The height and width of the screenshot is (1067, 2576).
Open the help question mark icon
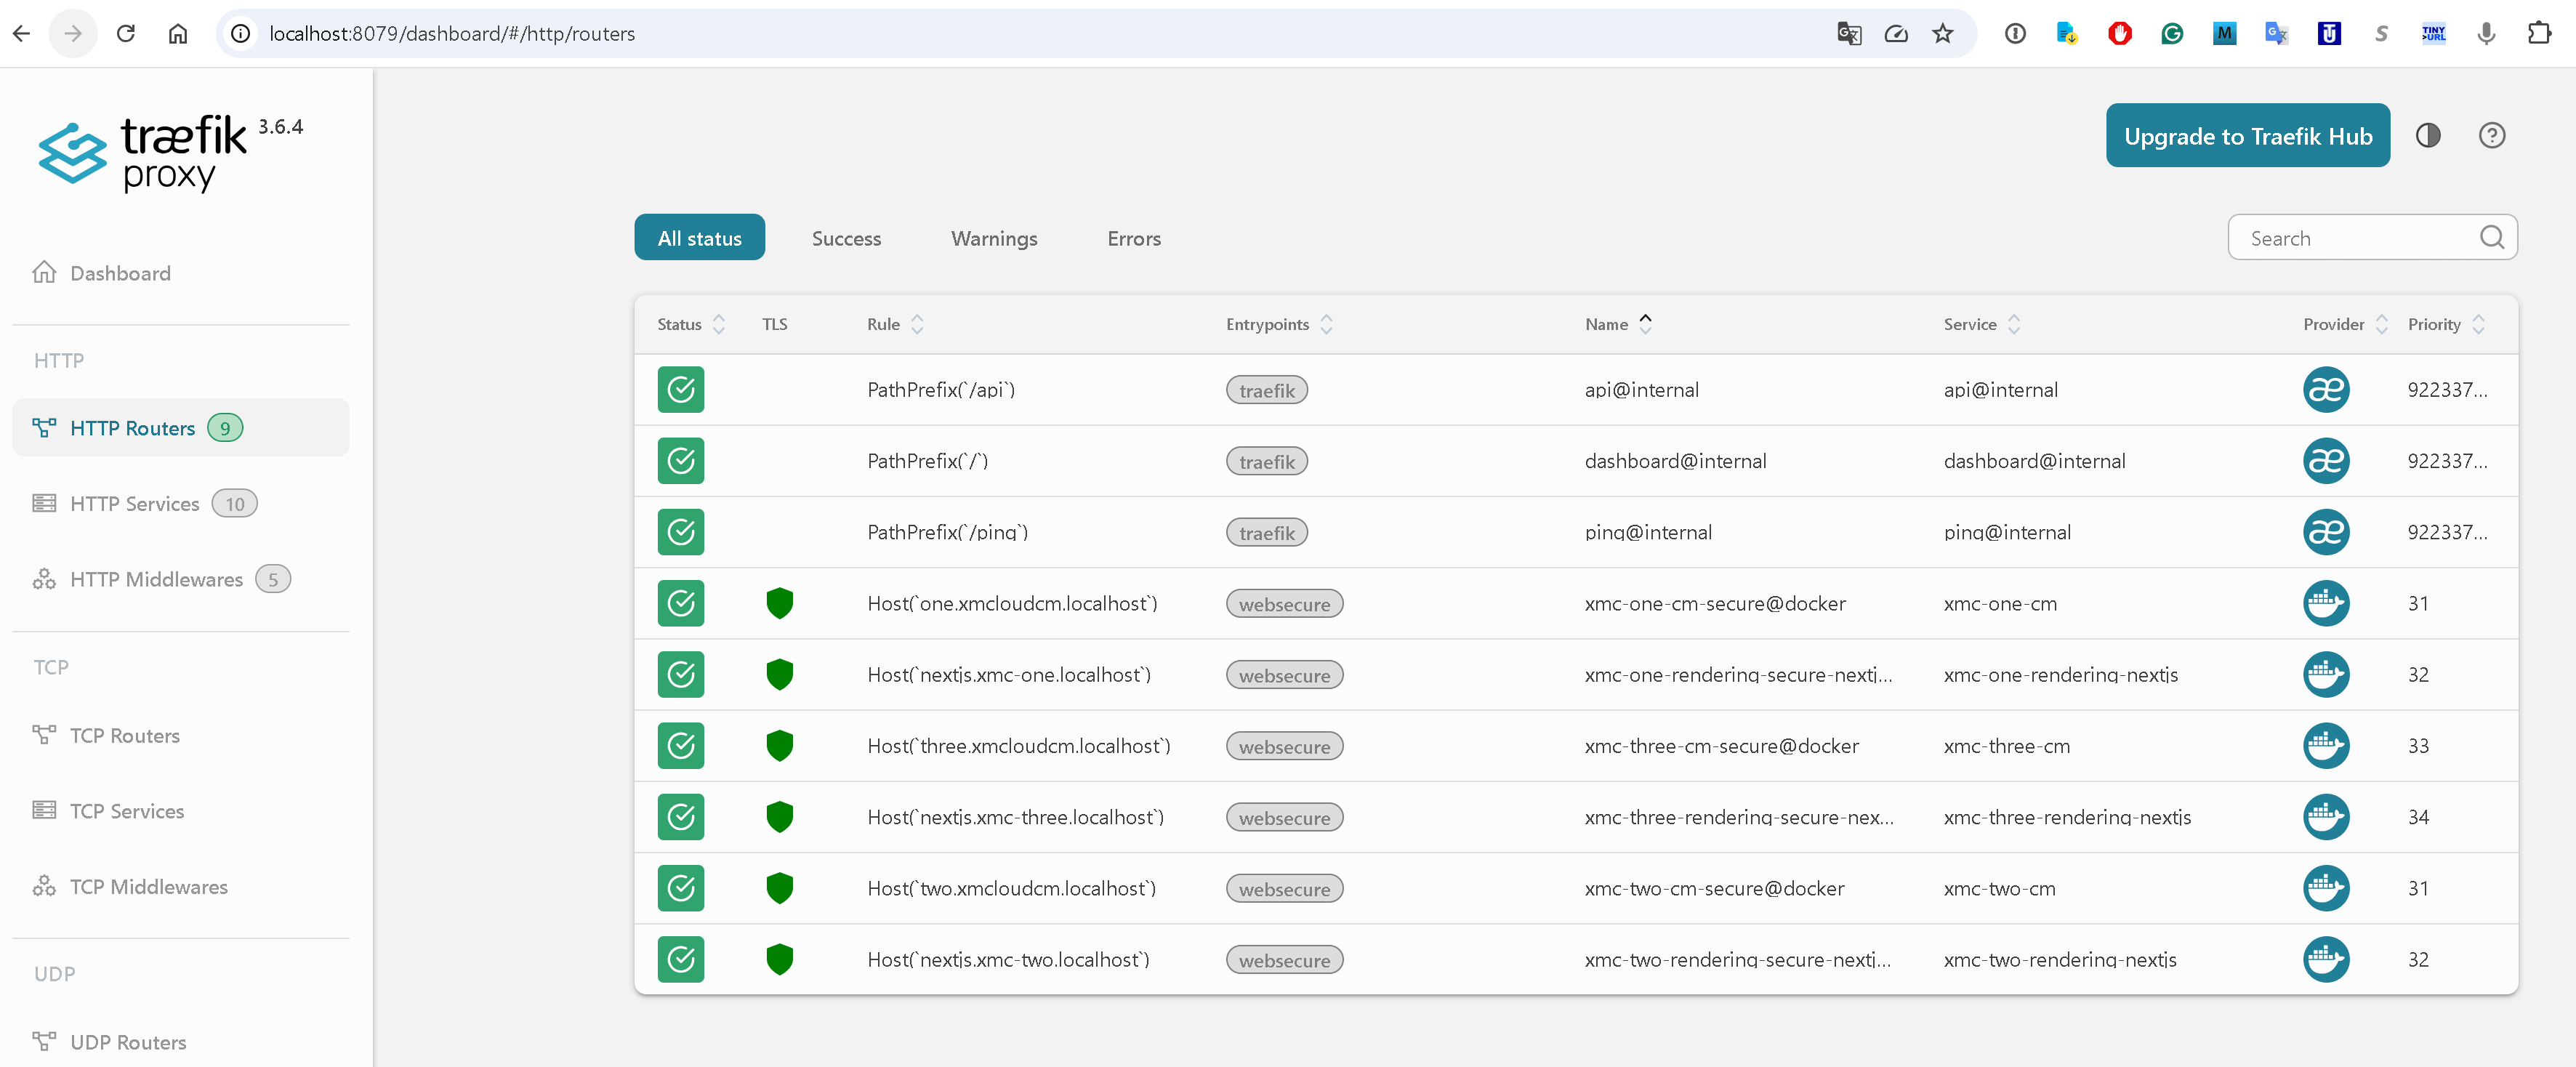point(2491,135)
